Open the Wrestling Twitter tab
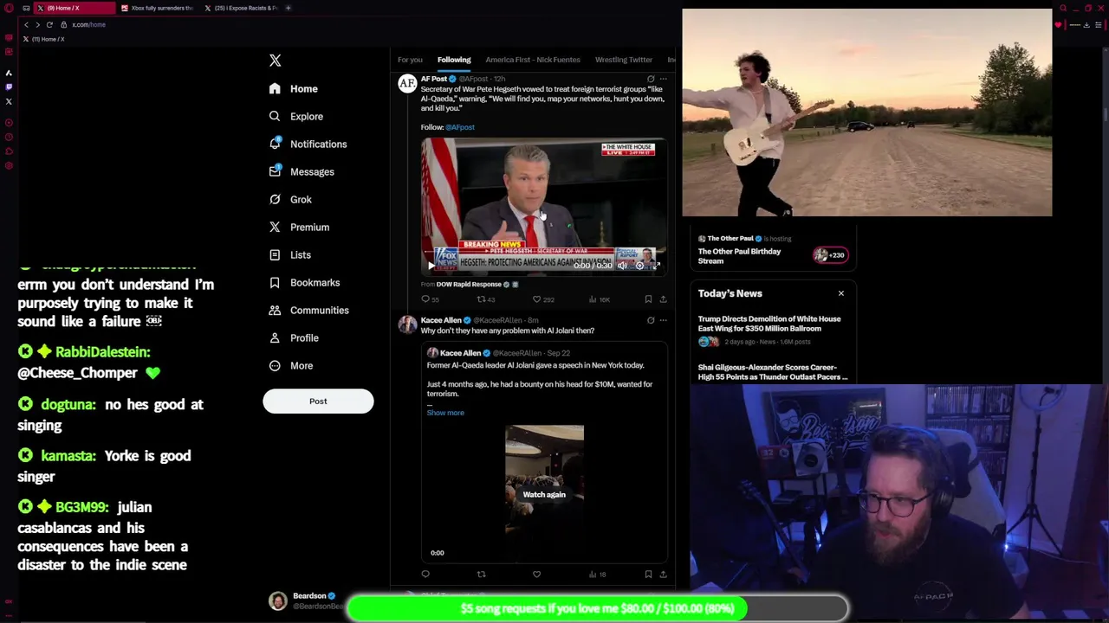Screen dimensions: 1109x623 624,60
